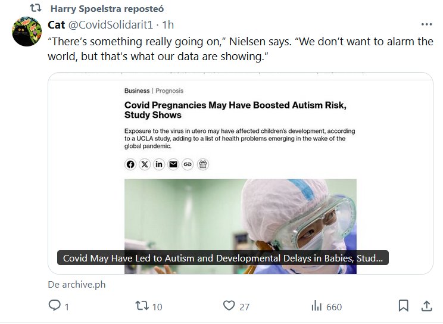Click the X share icon in article
The height and width of the screenshot is (324, 443).
click(145, 164)
